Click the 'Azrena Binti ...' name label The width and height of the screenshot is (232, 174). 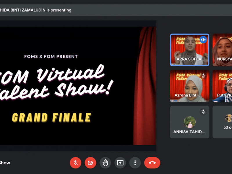click(188, 95)
